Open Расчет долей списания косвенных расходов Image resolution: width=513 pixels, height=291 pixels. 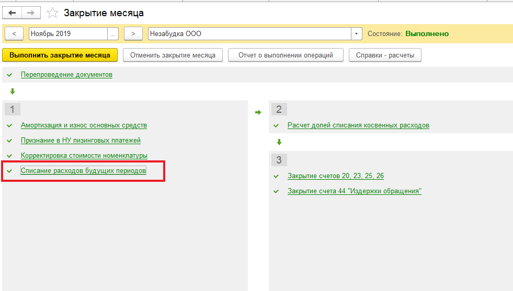[358, 125]
